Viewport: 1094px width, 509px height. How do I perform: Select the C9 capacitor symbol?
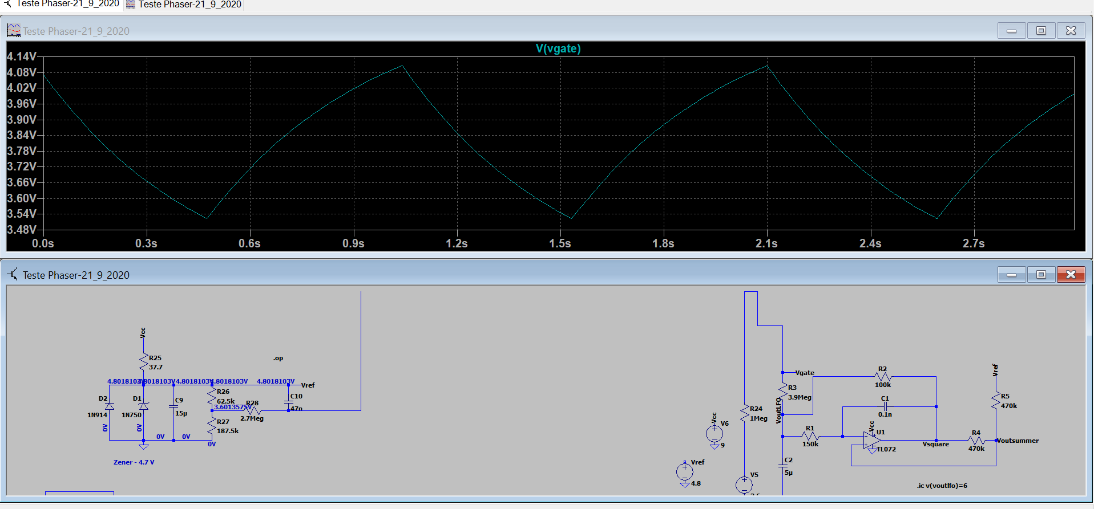173,406
